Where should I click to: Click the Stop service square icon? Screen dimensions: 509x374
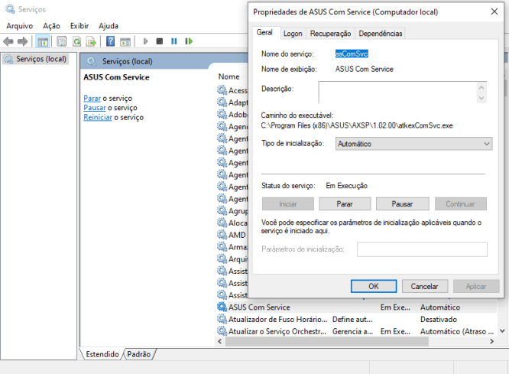(x=160, y=41)
